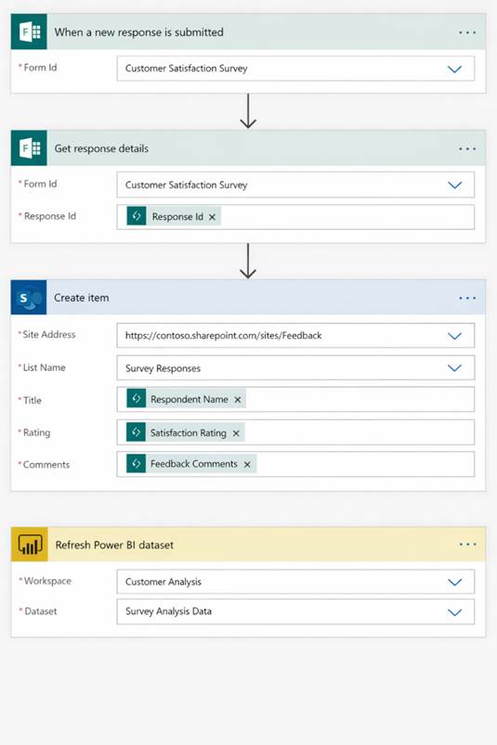The height and width of the screenshot is (745, 497).
Task: Collapse the 'Create item' card header
Action: pyautogui.click(x=248, y=298)
